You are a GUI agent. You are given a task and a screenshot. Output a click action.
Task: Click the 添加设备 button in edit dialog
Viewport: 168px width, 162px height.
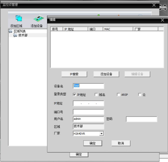coord(106,74)
